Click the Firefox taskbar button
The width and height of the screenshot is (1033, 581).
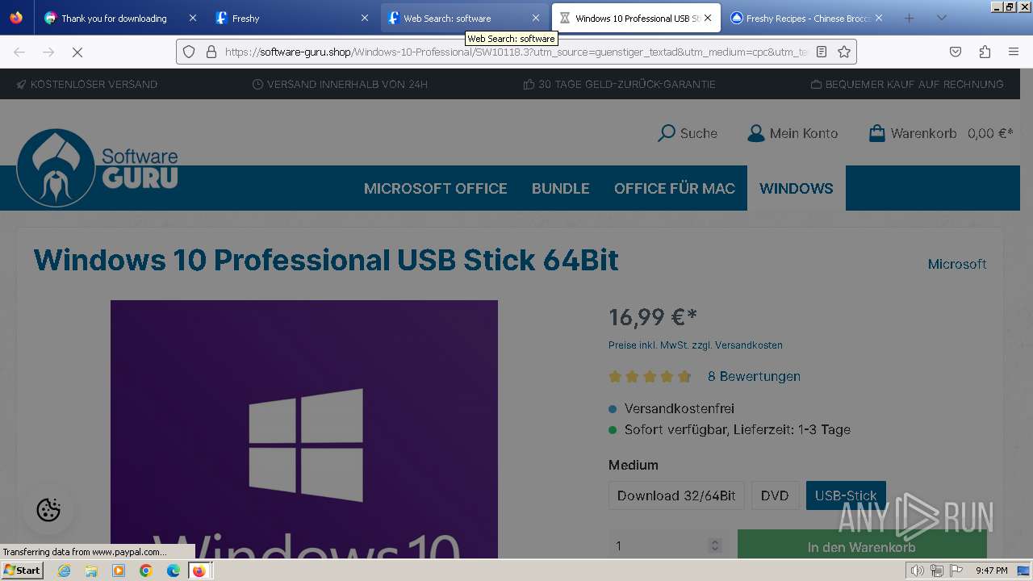click(199, 571)
